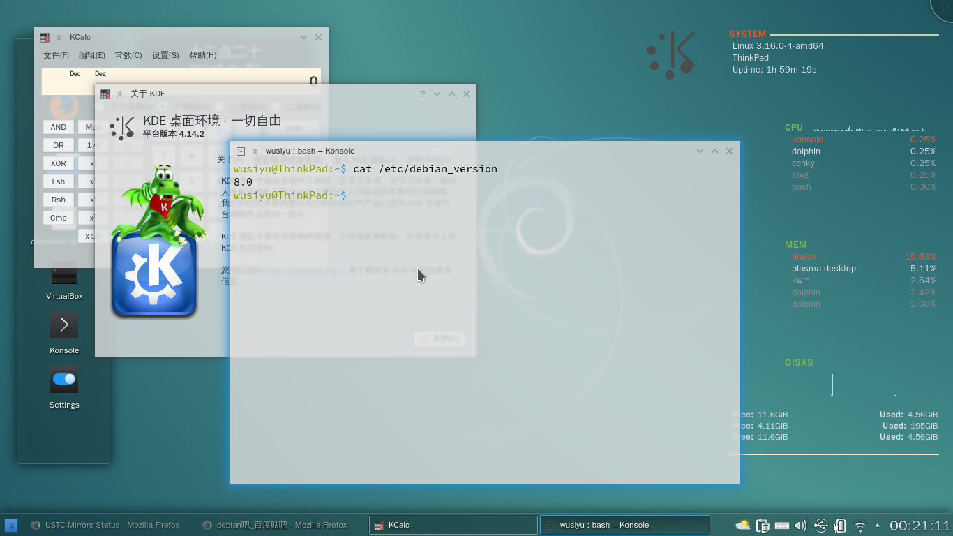Click the XOR button in KCalc
The height and width of the screenshot is (536, 953).
tap(59, 163)
